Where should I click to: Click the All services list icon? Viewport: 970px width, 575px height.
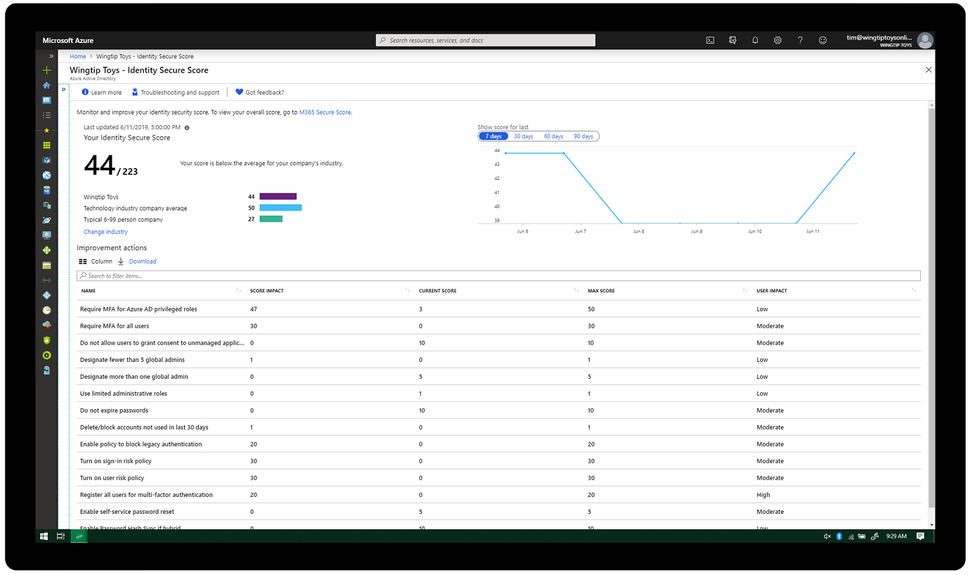pos(46,115)
